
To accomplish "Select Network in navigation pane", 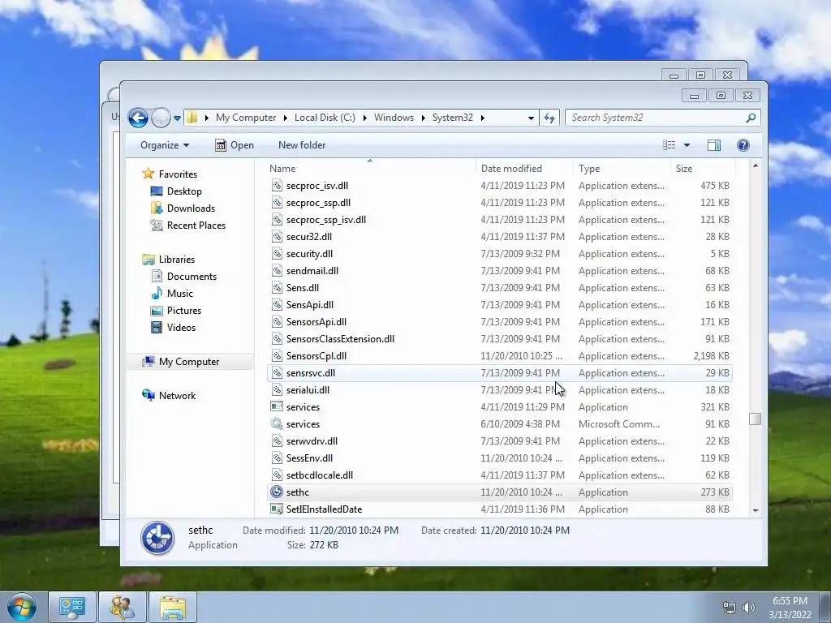I will 177,396.
